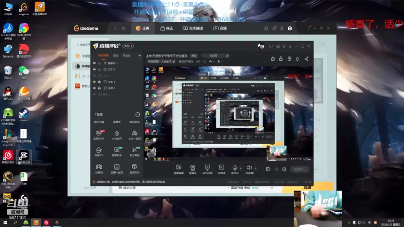Click the yellow 启动 launch button in WeGame
404x227 pixels.
(x=308, y=187)
